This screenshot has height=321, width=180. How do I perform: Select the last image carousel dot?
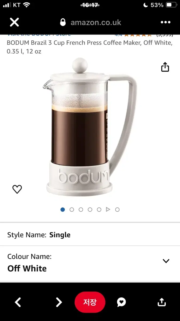tap(117, 210)
